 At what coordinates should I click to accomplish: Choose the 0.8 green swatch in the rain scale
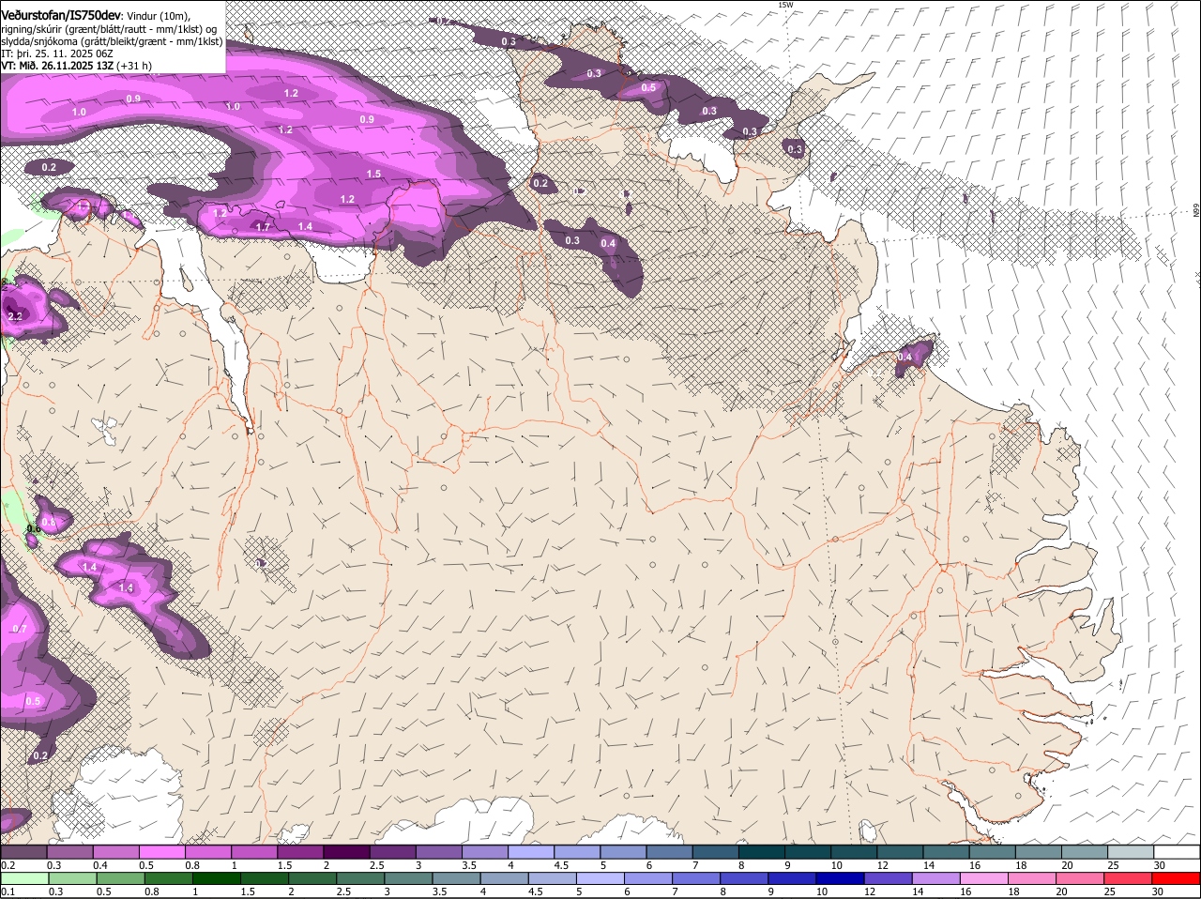coord(168,879)
